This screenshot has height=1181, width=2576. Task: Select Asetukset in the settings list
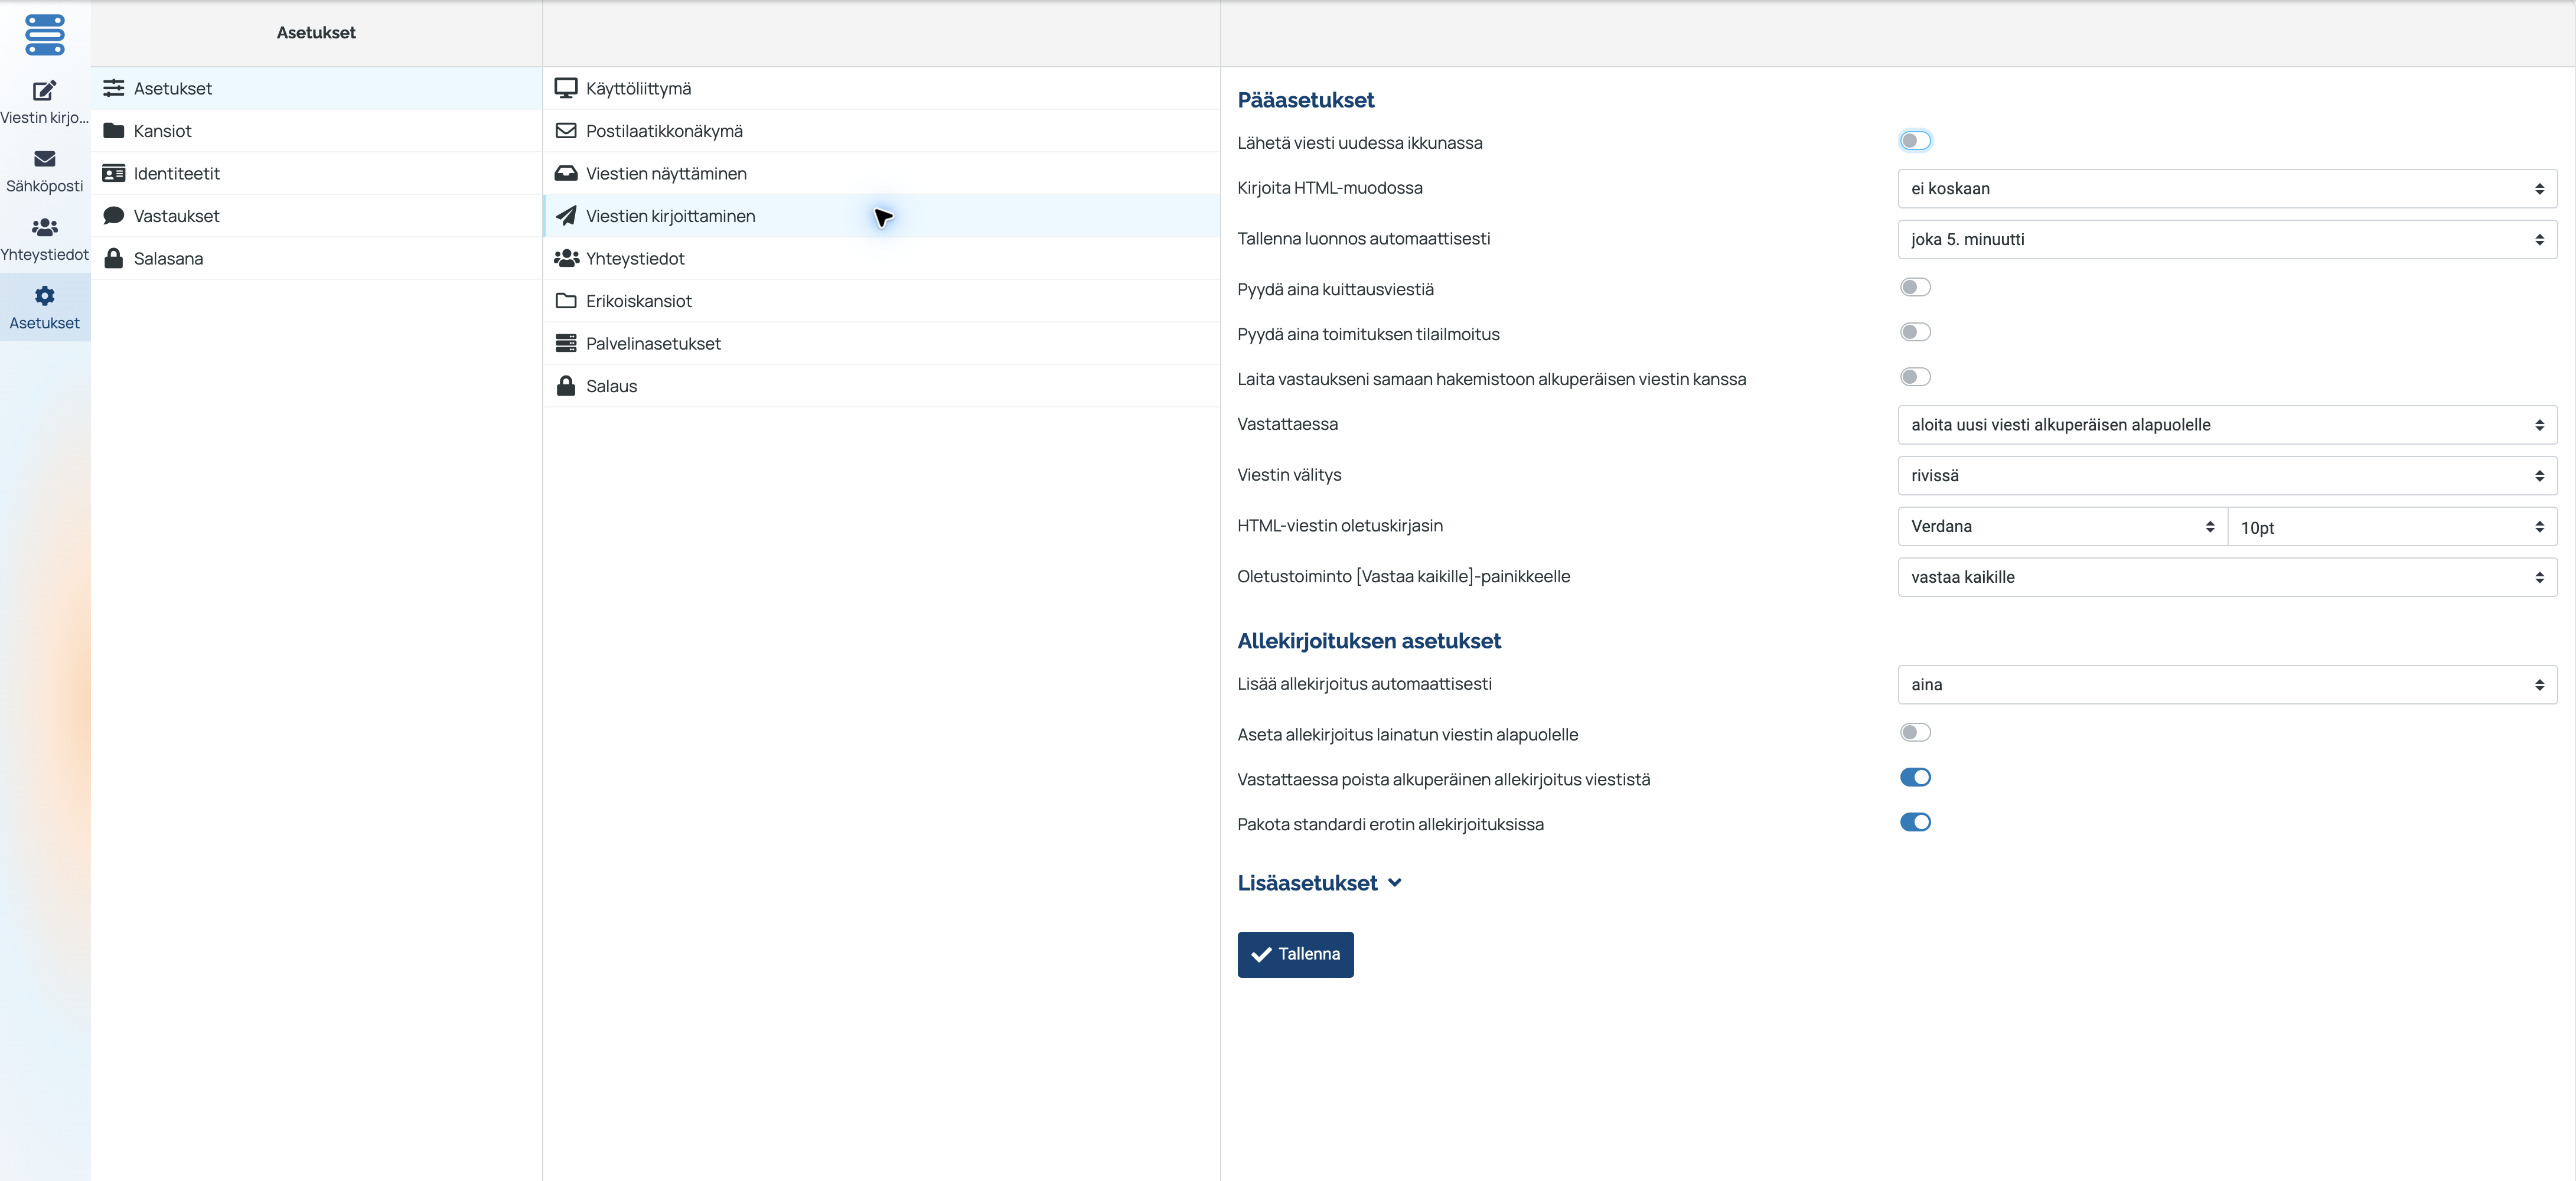pyautogui.click(x=316, y=88)
